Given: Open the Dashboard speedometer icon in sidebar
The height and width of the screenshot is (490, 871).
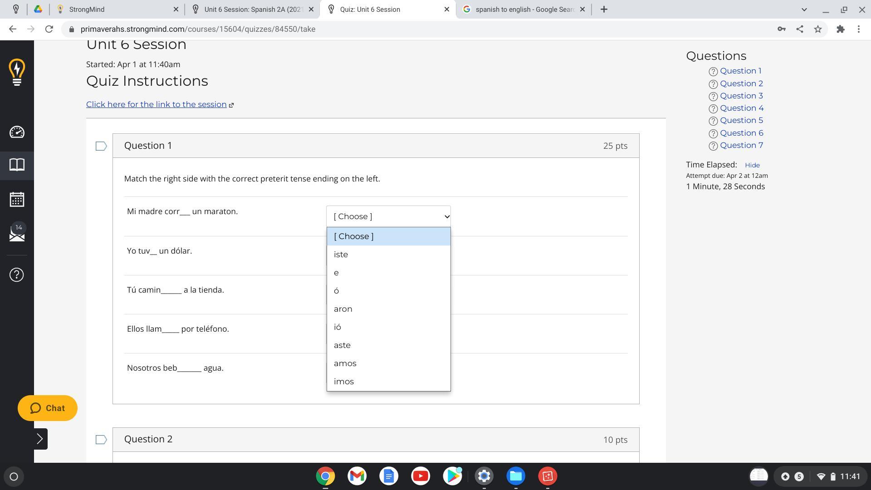Looking at the screenshot, I should pyautogui.click(x=17, y=132).
